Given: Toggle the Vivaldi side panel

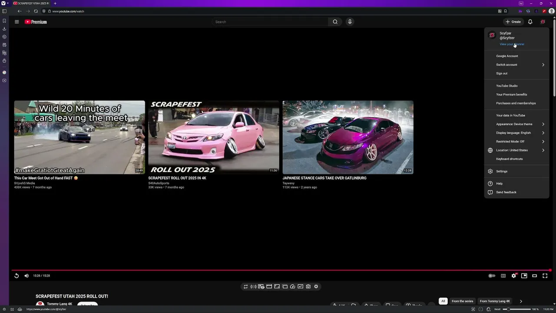Looking at the screenshot, I should click(x=4, y=11).
